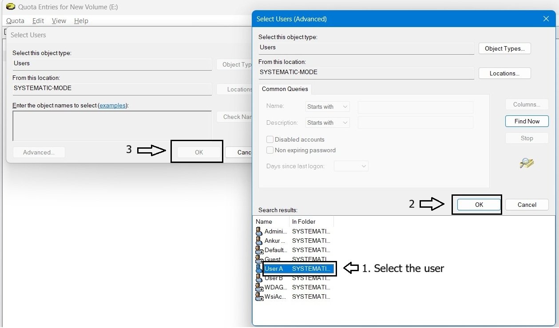Click Cancel button in Select Users dialog
The height and width of the screenshot is (328, 559).
tap(239, 152)
